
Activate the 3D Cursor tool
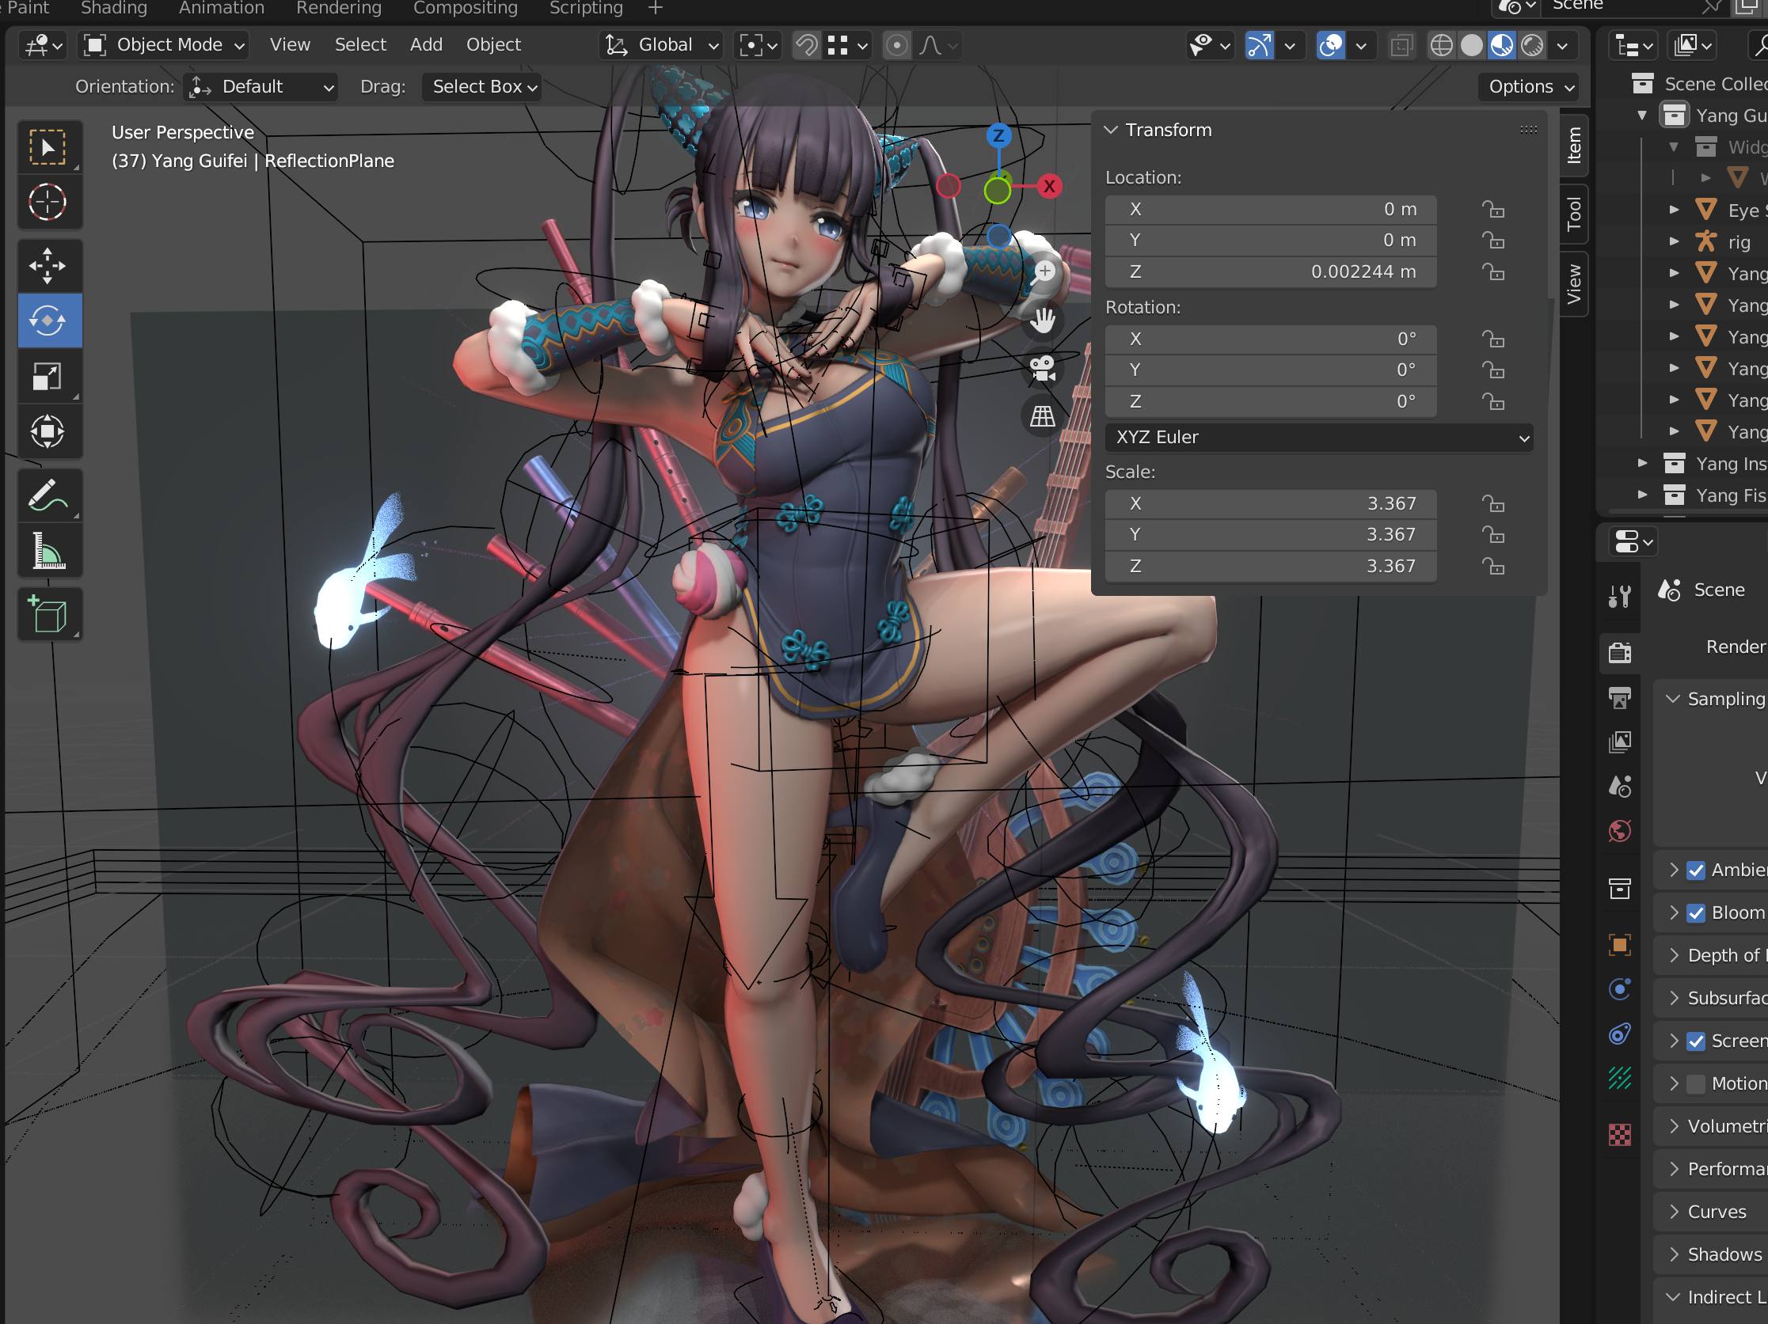(48, 202)
